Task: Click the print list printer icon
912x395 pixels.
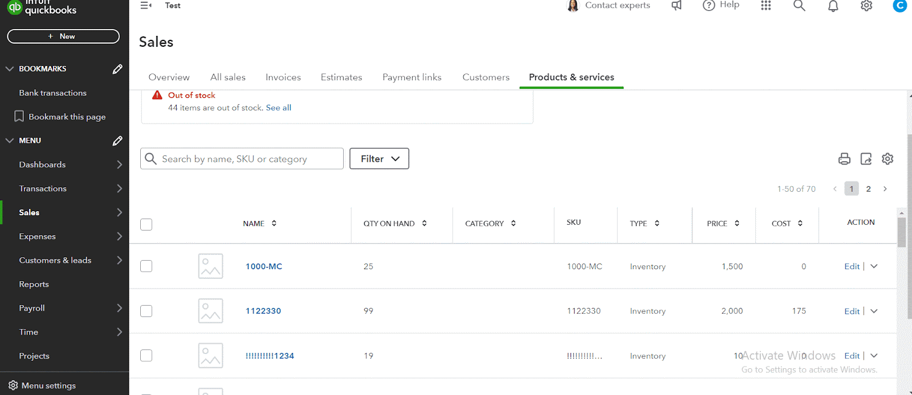Action: 844,159
